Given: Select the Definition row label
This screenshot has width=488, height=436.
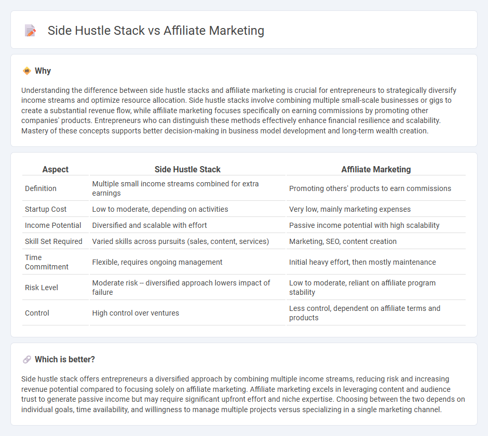Looking at the screenshot, I should pos(41,188).
